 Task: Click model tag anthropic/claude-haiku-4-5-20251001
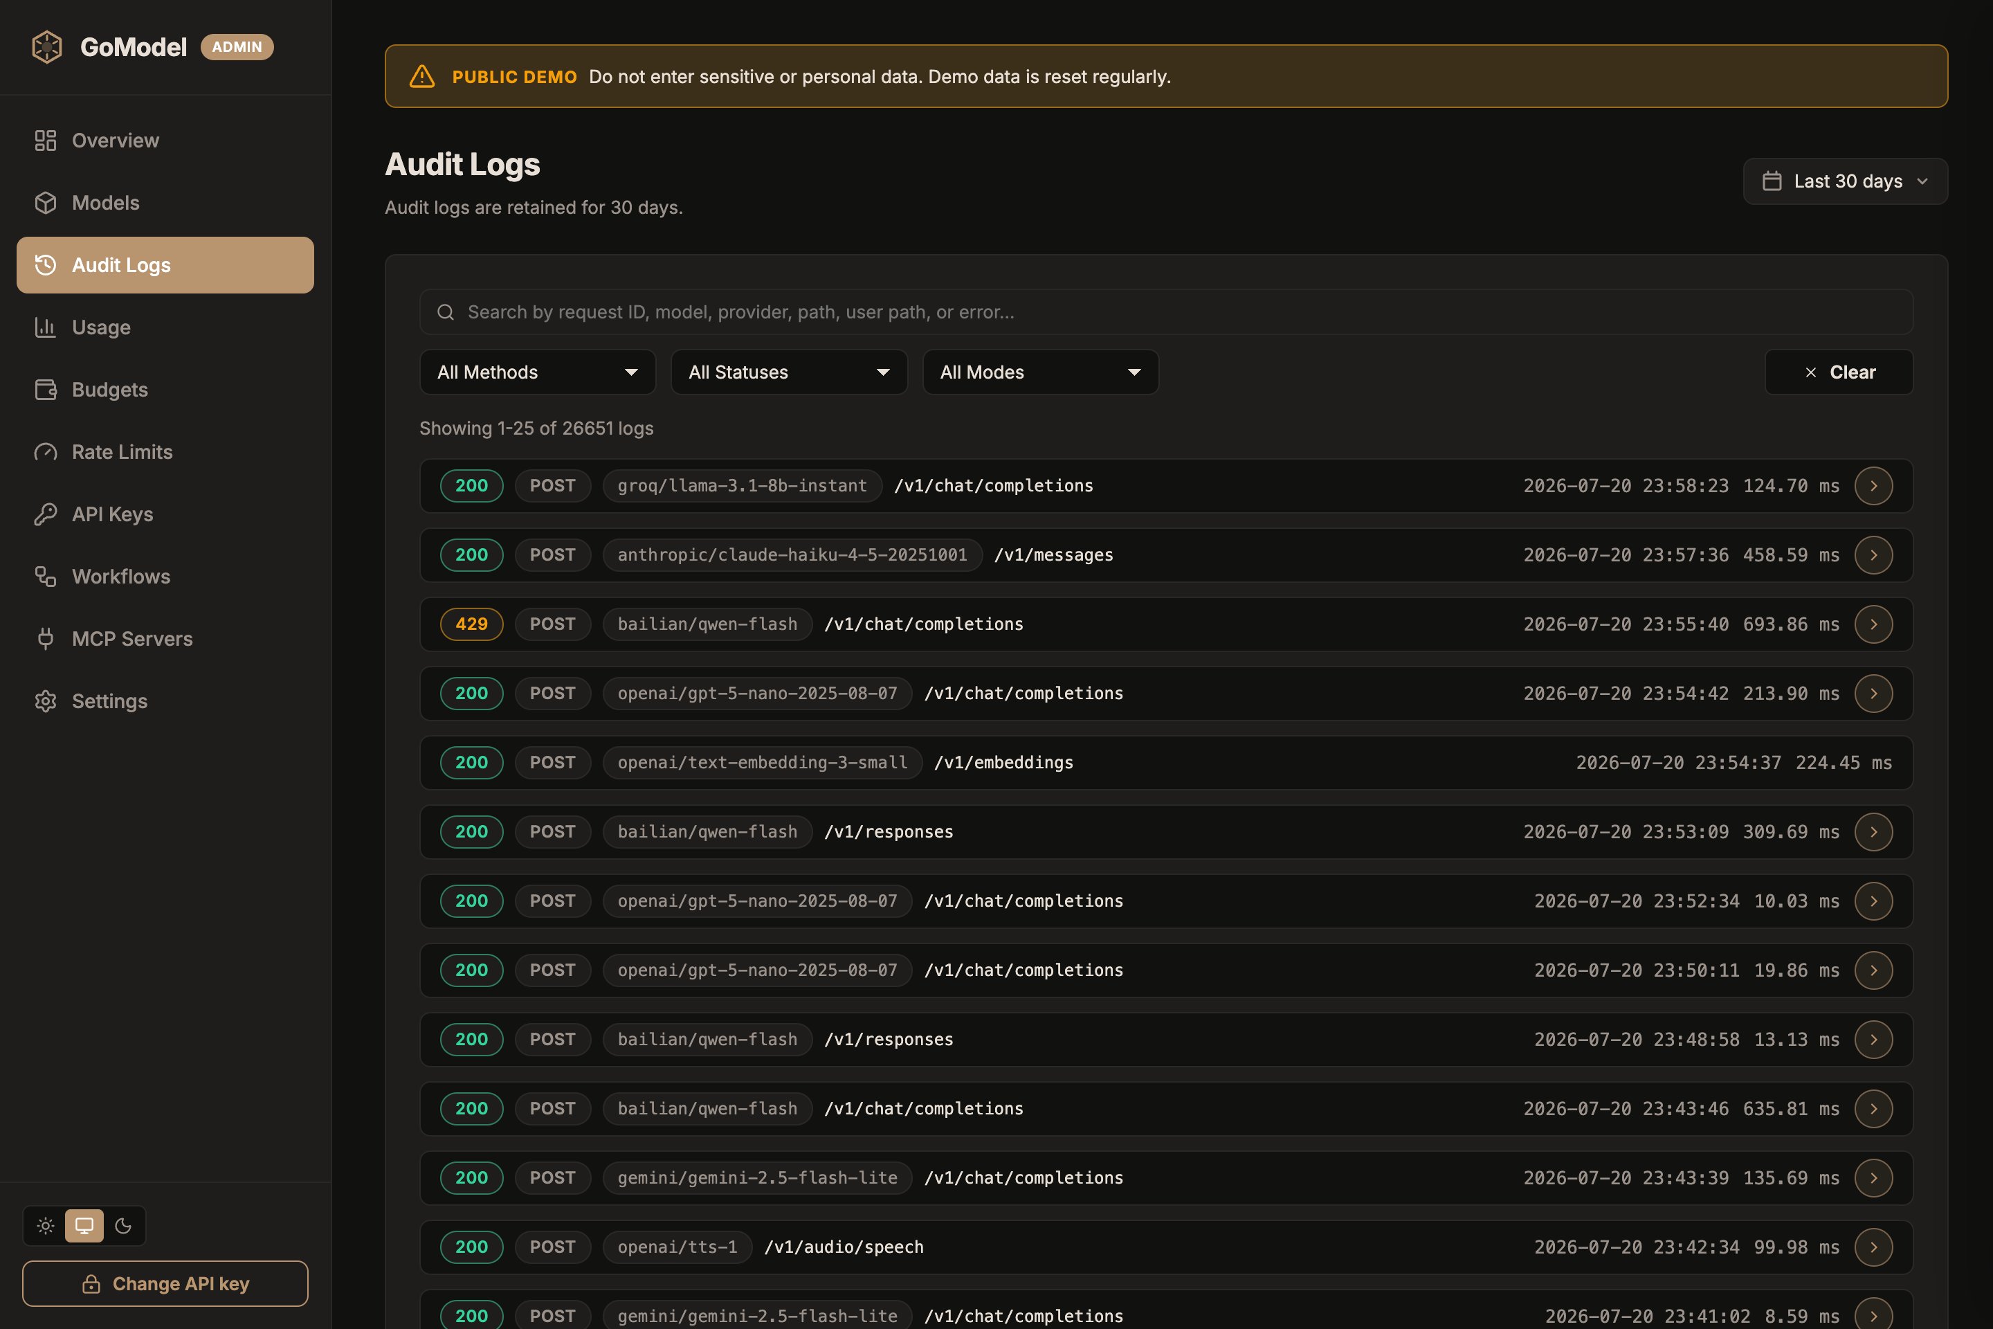pos(792,555)
